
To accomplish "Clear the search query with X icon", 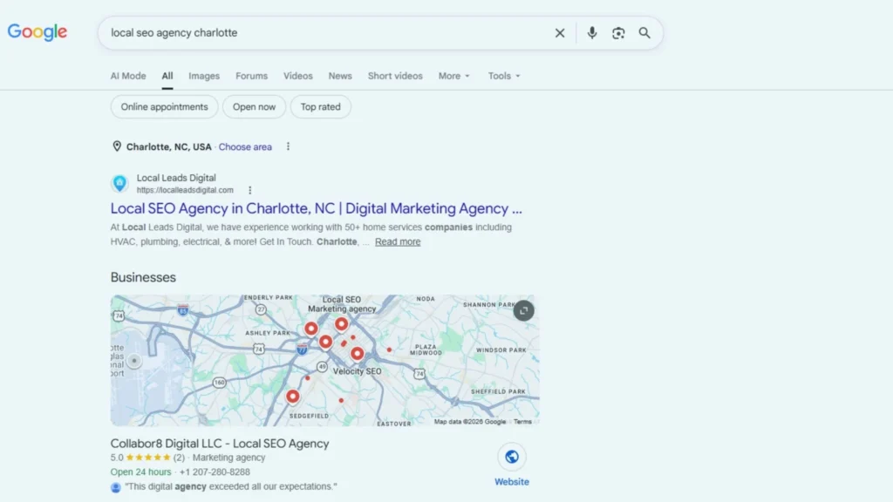I will click(x=560, y=33).
